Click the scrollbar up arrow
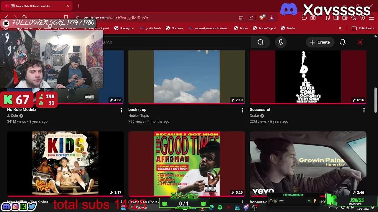This screenshot has height=212, width=378. tap(376, 36)
